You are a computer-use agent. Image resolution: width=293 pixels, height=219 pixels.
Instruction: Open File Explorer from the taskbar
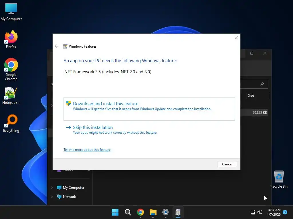coord(153,212)
